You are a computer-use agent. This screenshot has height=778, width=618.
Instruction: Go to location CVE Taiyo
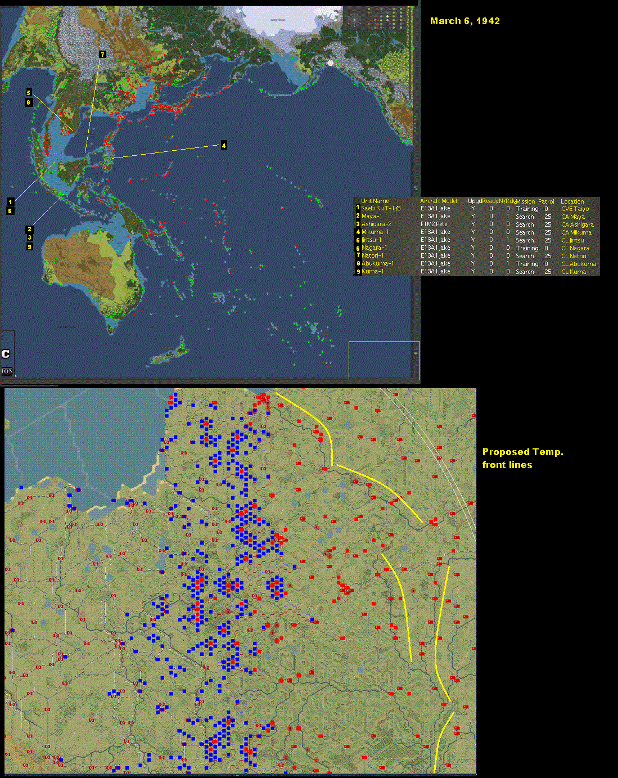(x=575, y=209)
